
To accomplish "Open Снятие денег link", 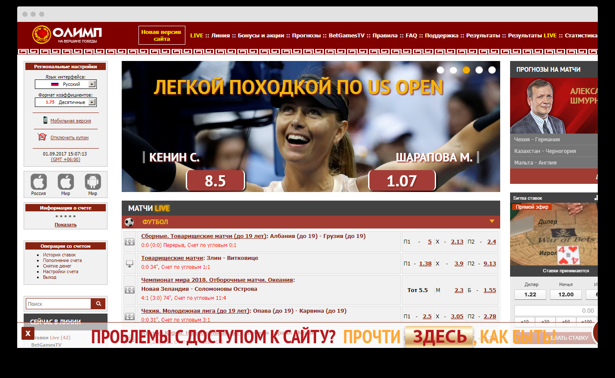I will click(57, 266).
